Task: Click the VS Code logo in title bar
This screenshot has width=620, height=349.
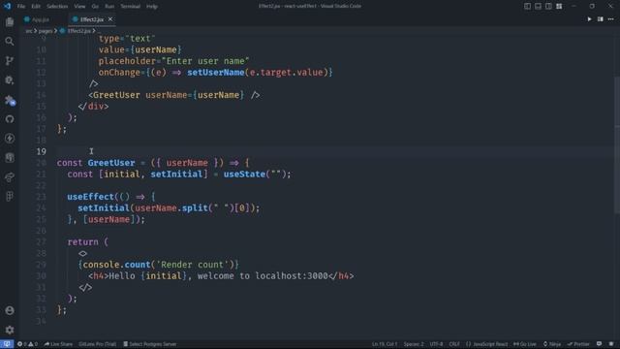Action: (7, 6)
